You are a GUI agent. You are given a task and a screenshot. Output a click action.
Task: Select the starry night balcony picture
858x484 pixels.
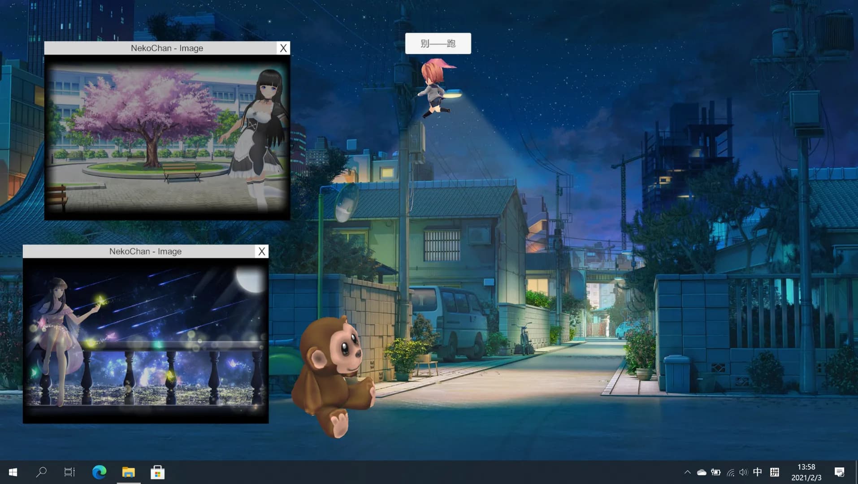pyautogui.click(x=146, y=340)
